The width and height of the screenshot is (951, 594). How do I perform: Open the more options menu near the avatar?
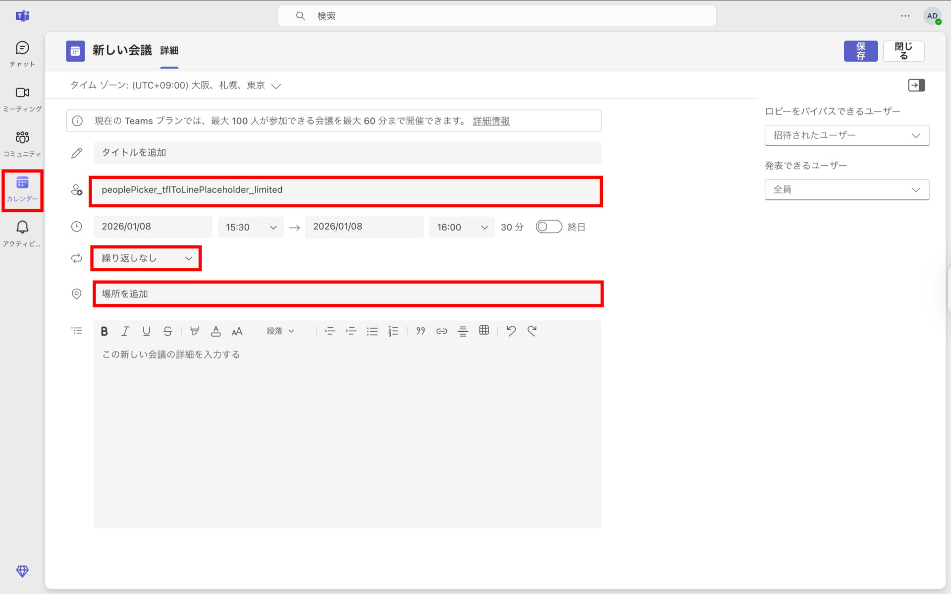[905, 16]
